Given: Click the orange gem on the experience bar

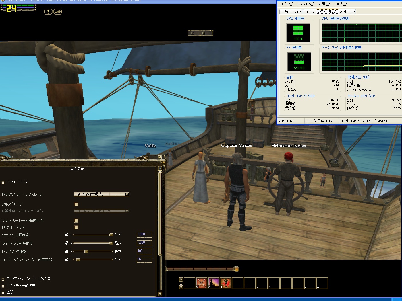Looking at the screenshot, I should pyautogui.click(x=236, y=269).
